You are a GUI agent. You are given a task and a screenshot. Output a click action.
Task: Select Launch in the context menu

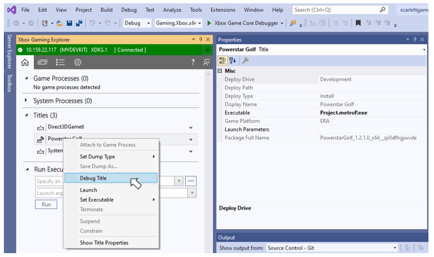111,190
